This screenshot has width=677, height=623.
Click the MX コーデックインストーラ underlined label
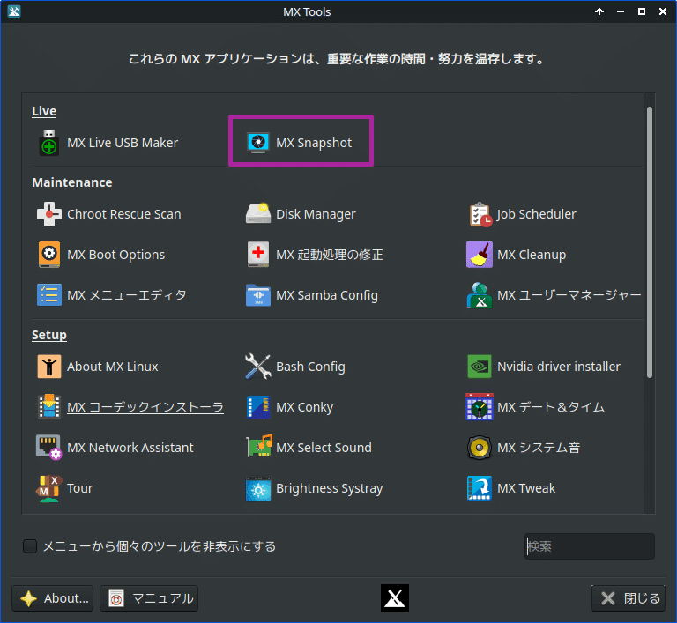145,407
